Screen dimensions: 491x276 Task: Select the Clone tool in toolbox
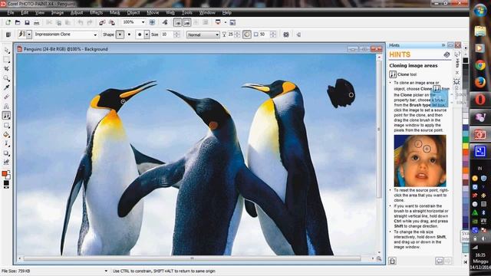coord(7,116)
